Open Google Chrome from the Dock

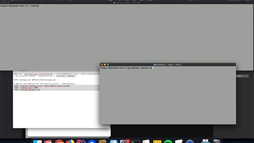pos(59,141)
